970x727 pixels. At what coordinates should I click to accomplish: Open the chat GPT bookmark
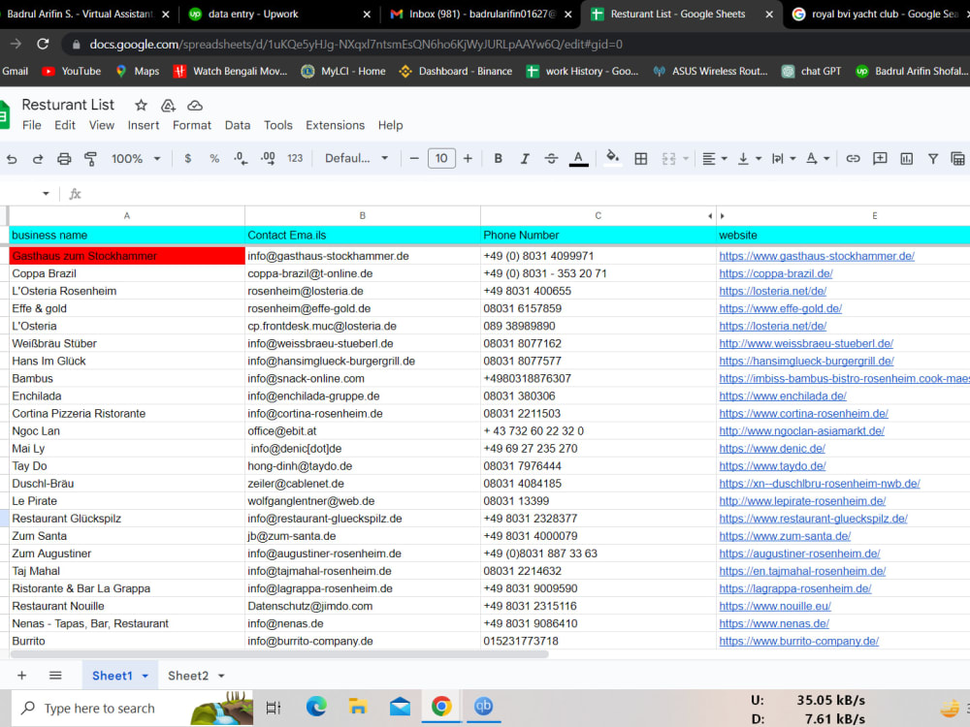[812, 71]
